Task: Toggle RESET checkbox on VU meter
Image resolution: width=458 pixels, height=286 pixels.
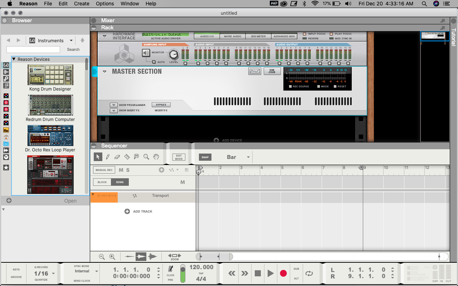Action: pos(335,86)
